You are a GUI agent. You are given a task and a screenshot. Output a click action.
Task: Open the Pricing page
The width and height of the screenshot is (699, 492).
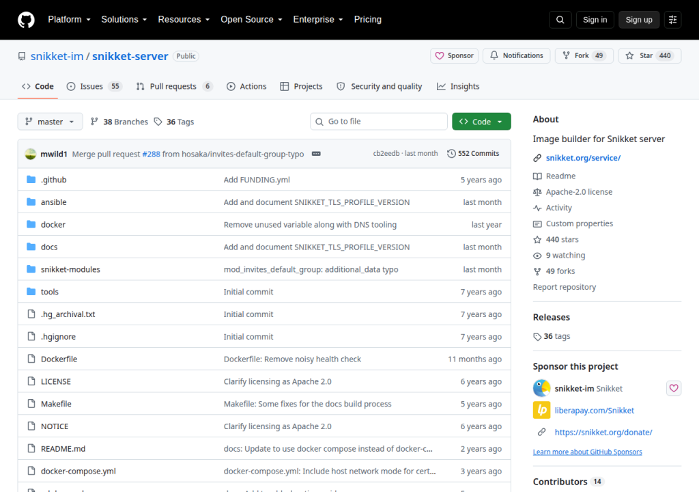(367, 20)
